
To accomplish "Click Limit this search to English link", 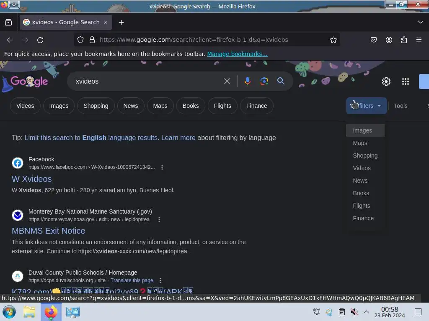I will click(92, 138).
